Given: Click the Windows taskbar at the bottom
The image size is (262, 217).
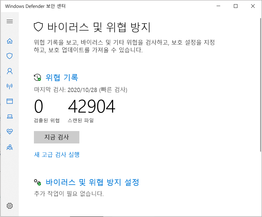Looking at the screenshot, I should pyautogui.click(x=131, y=215).
